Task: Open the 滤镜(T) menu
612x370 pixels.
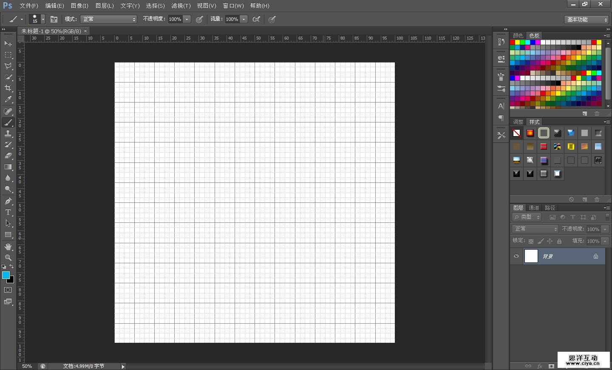Action: (x=181, y=6)
